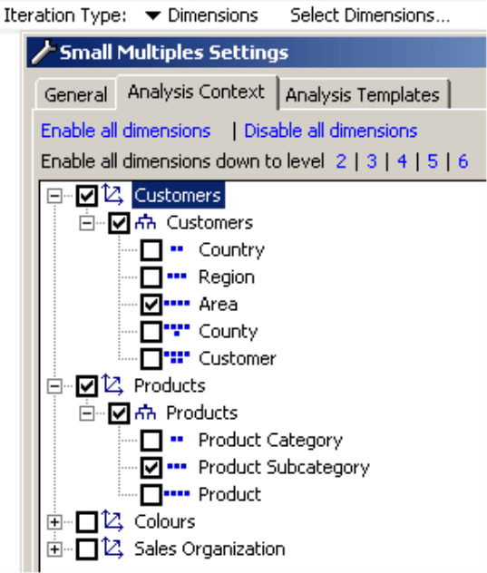487x573 pixels.
Task: Click the Customers dimension axes icon
Action: click(112, 194)
